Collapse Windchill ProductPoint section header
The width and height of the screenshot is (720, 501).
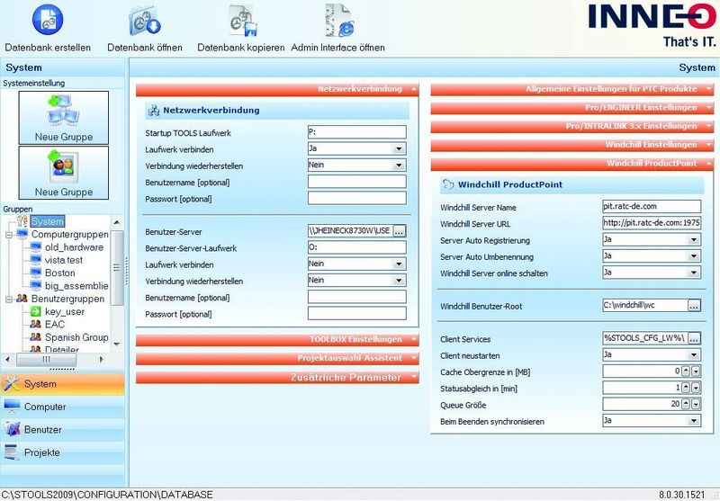(572, 164)
